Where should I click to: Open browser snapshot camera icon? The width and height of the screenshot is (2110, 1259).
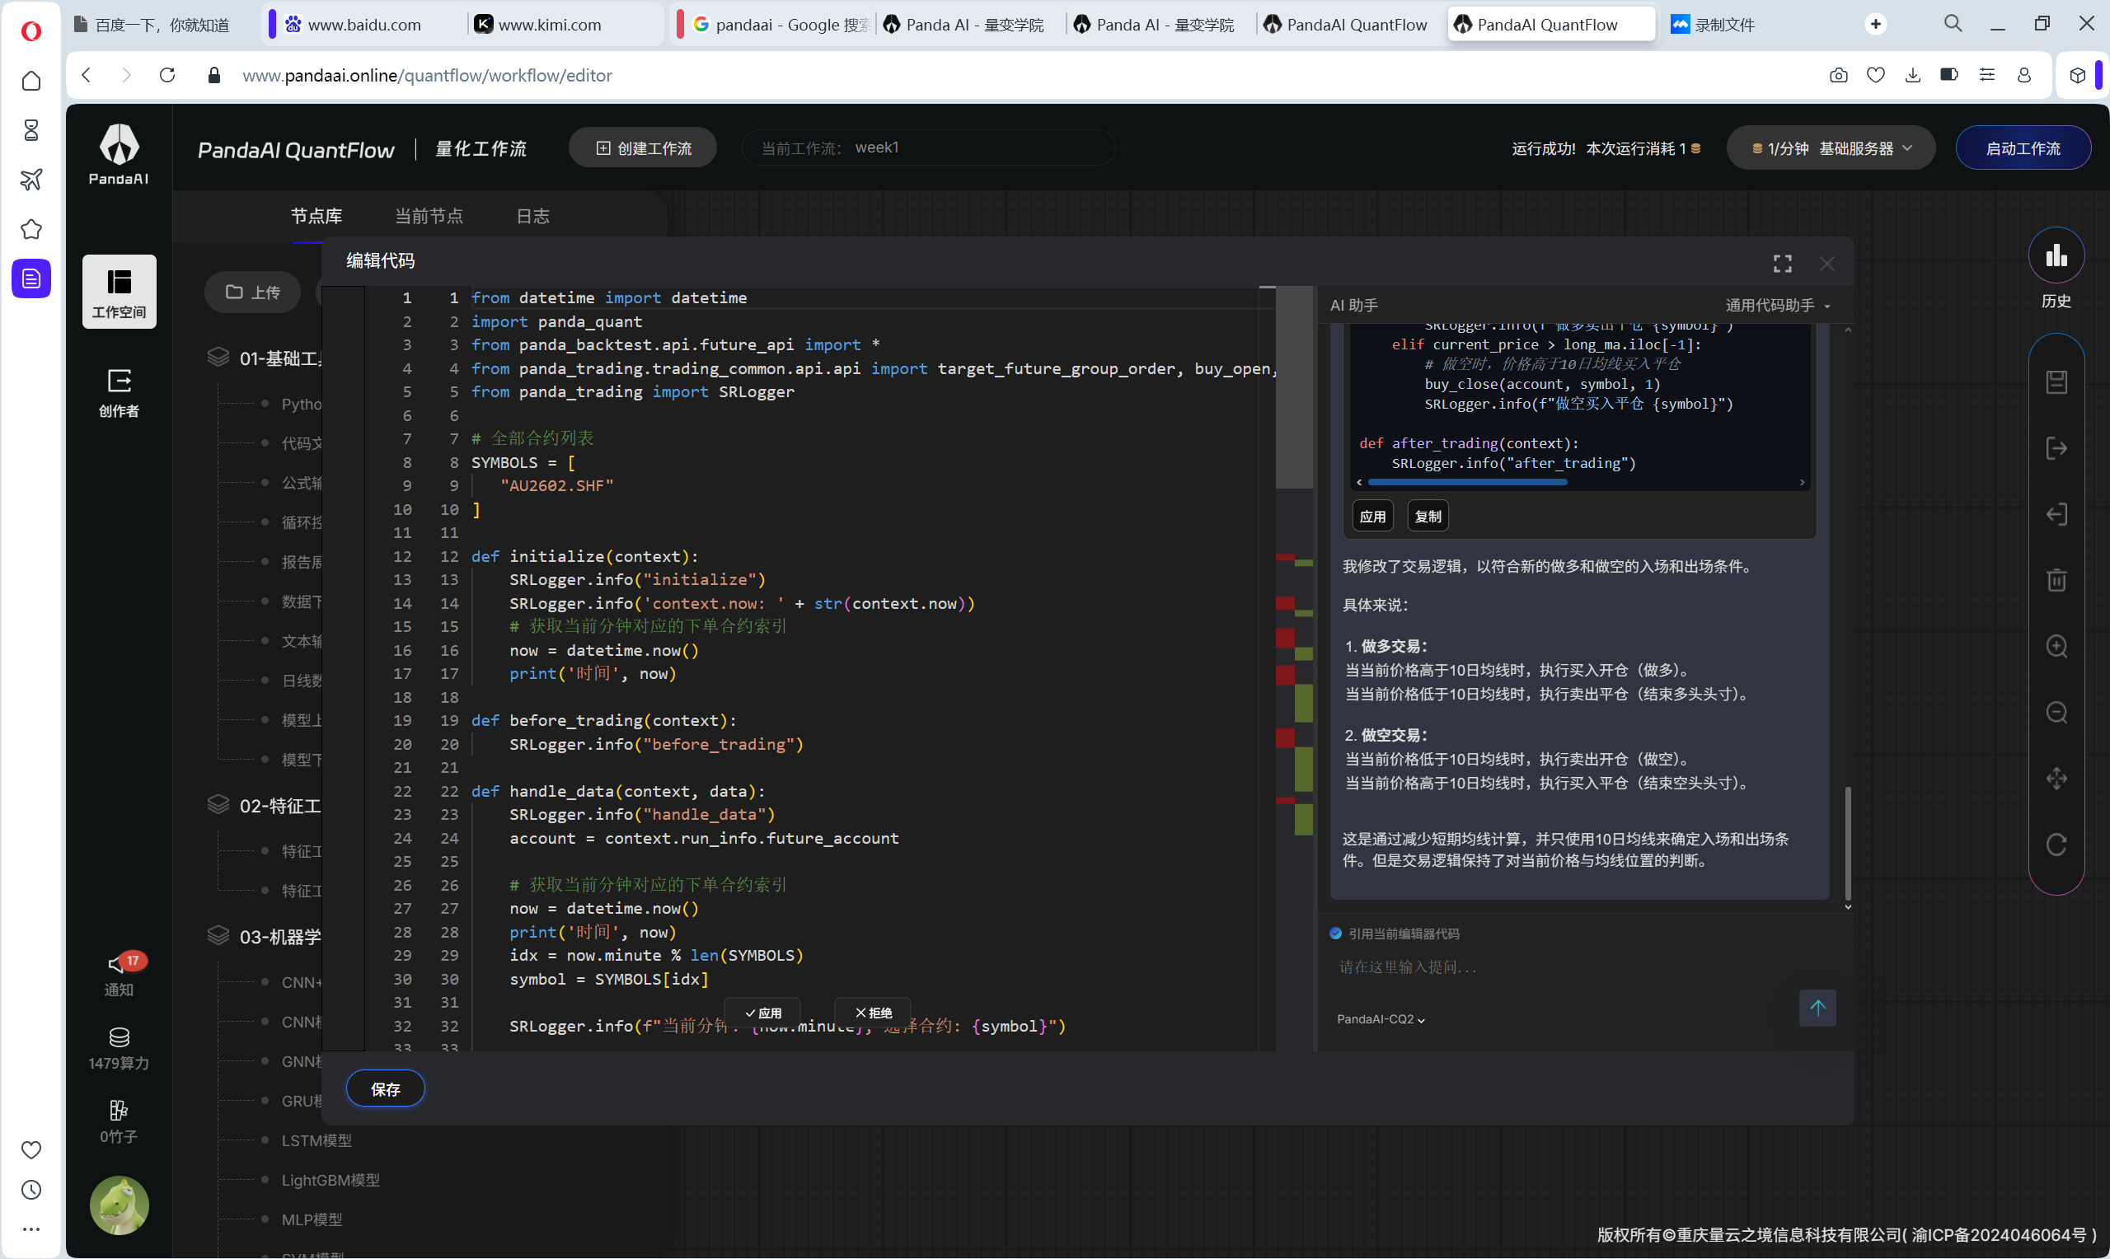coord(1838,76)
